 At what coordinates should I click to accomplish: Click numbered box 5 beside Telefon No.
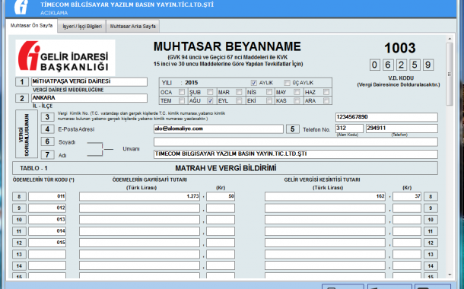(292, 129)
